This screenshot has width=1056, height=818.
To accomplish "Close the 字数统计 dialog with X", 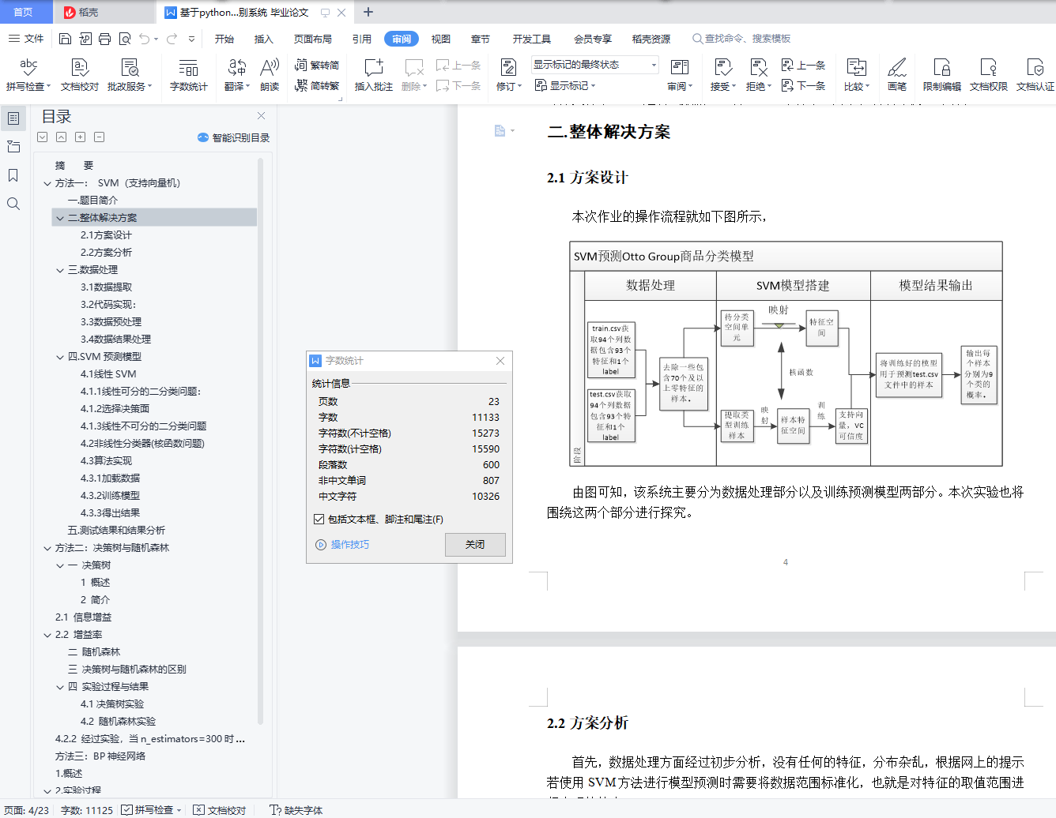I will [500, 361].
